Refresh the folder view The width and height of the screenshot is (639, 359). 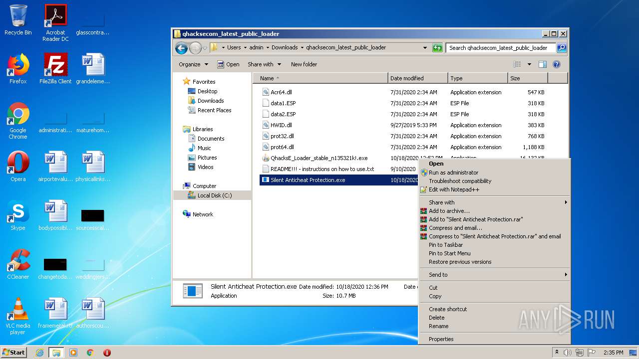pos(437,48)
